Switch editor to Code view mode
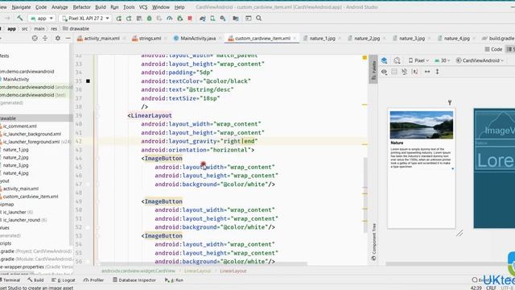 (493, 49)
